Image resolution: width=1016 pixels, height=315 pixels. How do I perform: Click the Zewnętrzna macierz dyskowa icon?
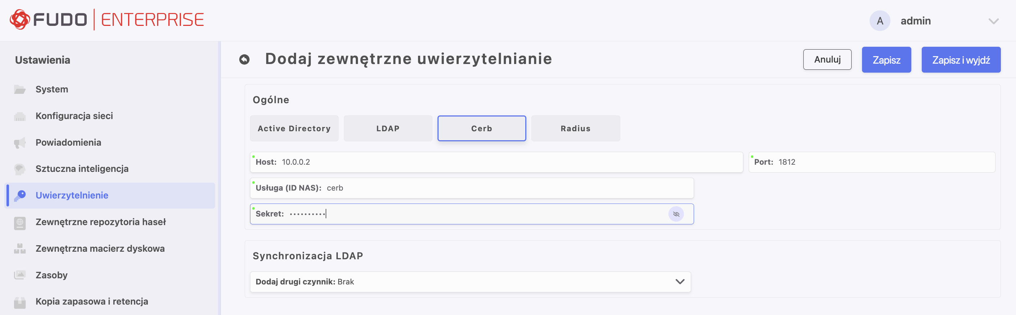pyautogui.click(x=20, y=249)
